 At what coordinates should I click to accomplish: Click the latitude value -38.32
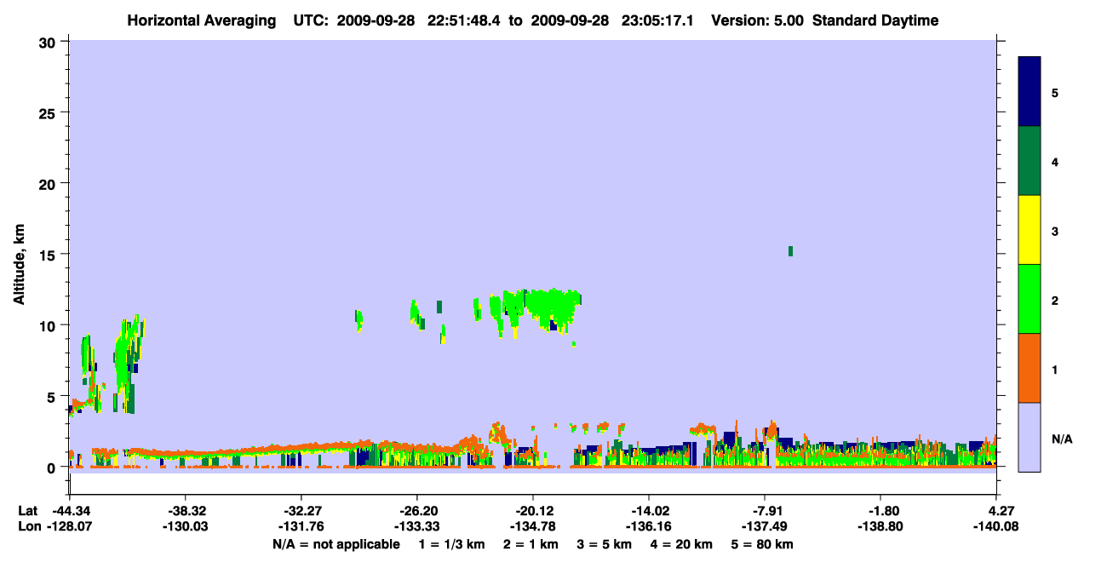[185, 511]
